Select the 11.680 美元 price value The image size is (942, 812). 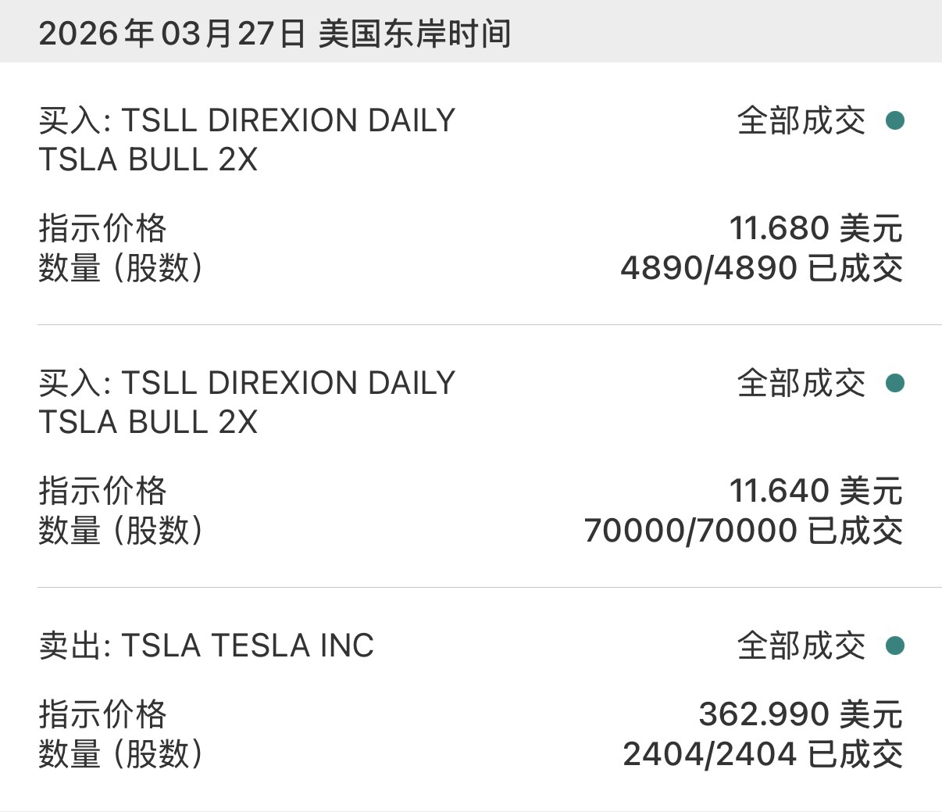(815, 229)
